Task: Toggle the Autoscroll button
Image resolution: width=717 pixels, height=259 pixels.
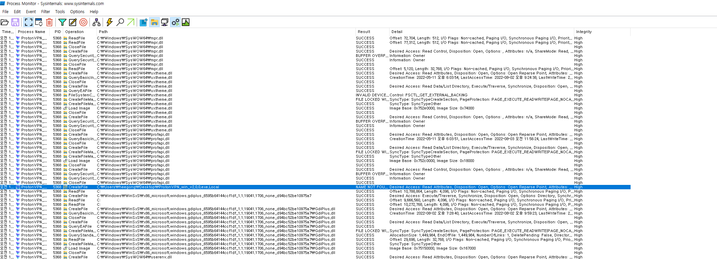Action: tap(39, 22)
